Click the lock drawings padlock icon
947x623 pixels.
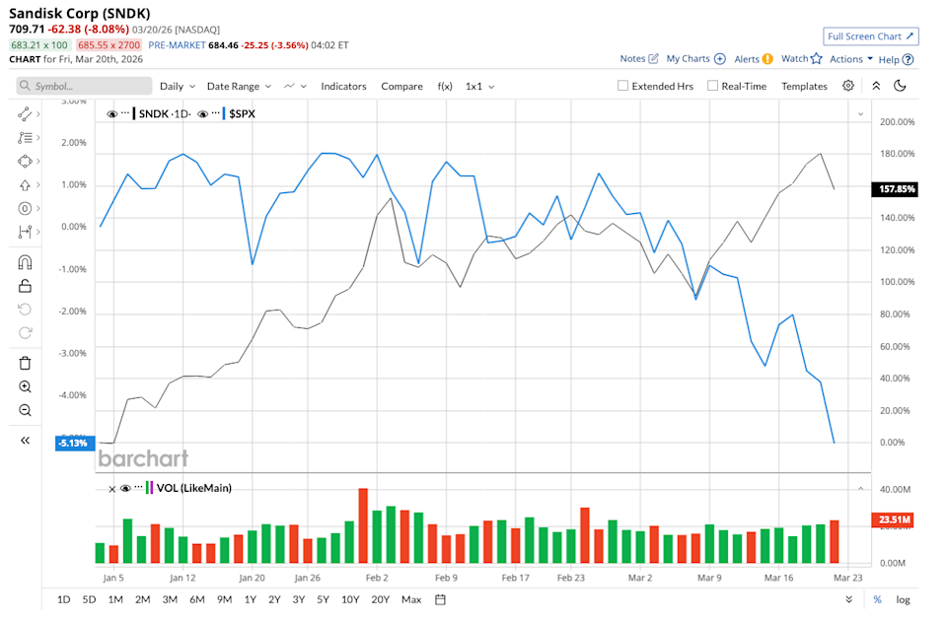tap(26, 286)
